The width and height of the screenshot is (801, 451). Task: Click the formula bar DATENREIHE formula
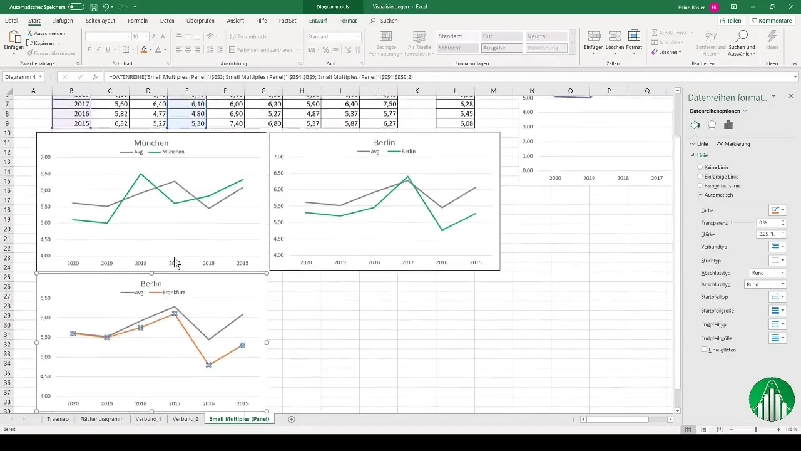(260, 77)
